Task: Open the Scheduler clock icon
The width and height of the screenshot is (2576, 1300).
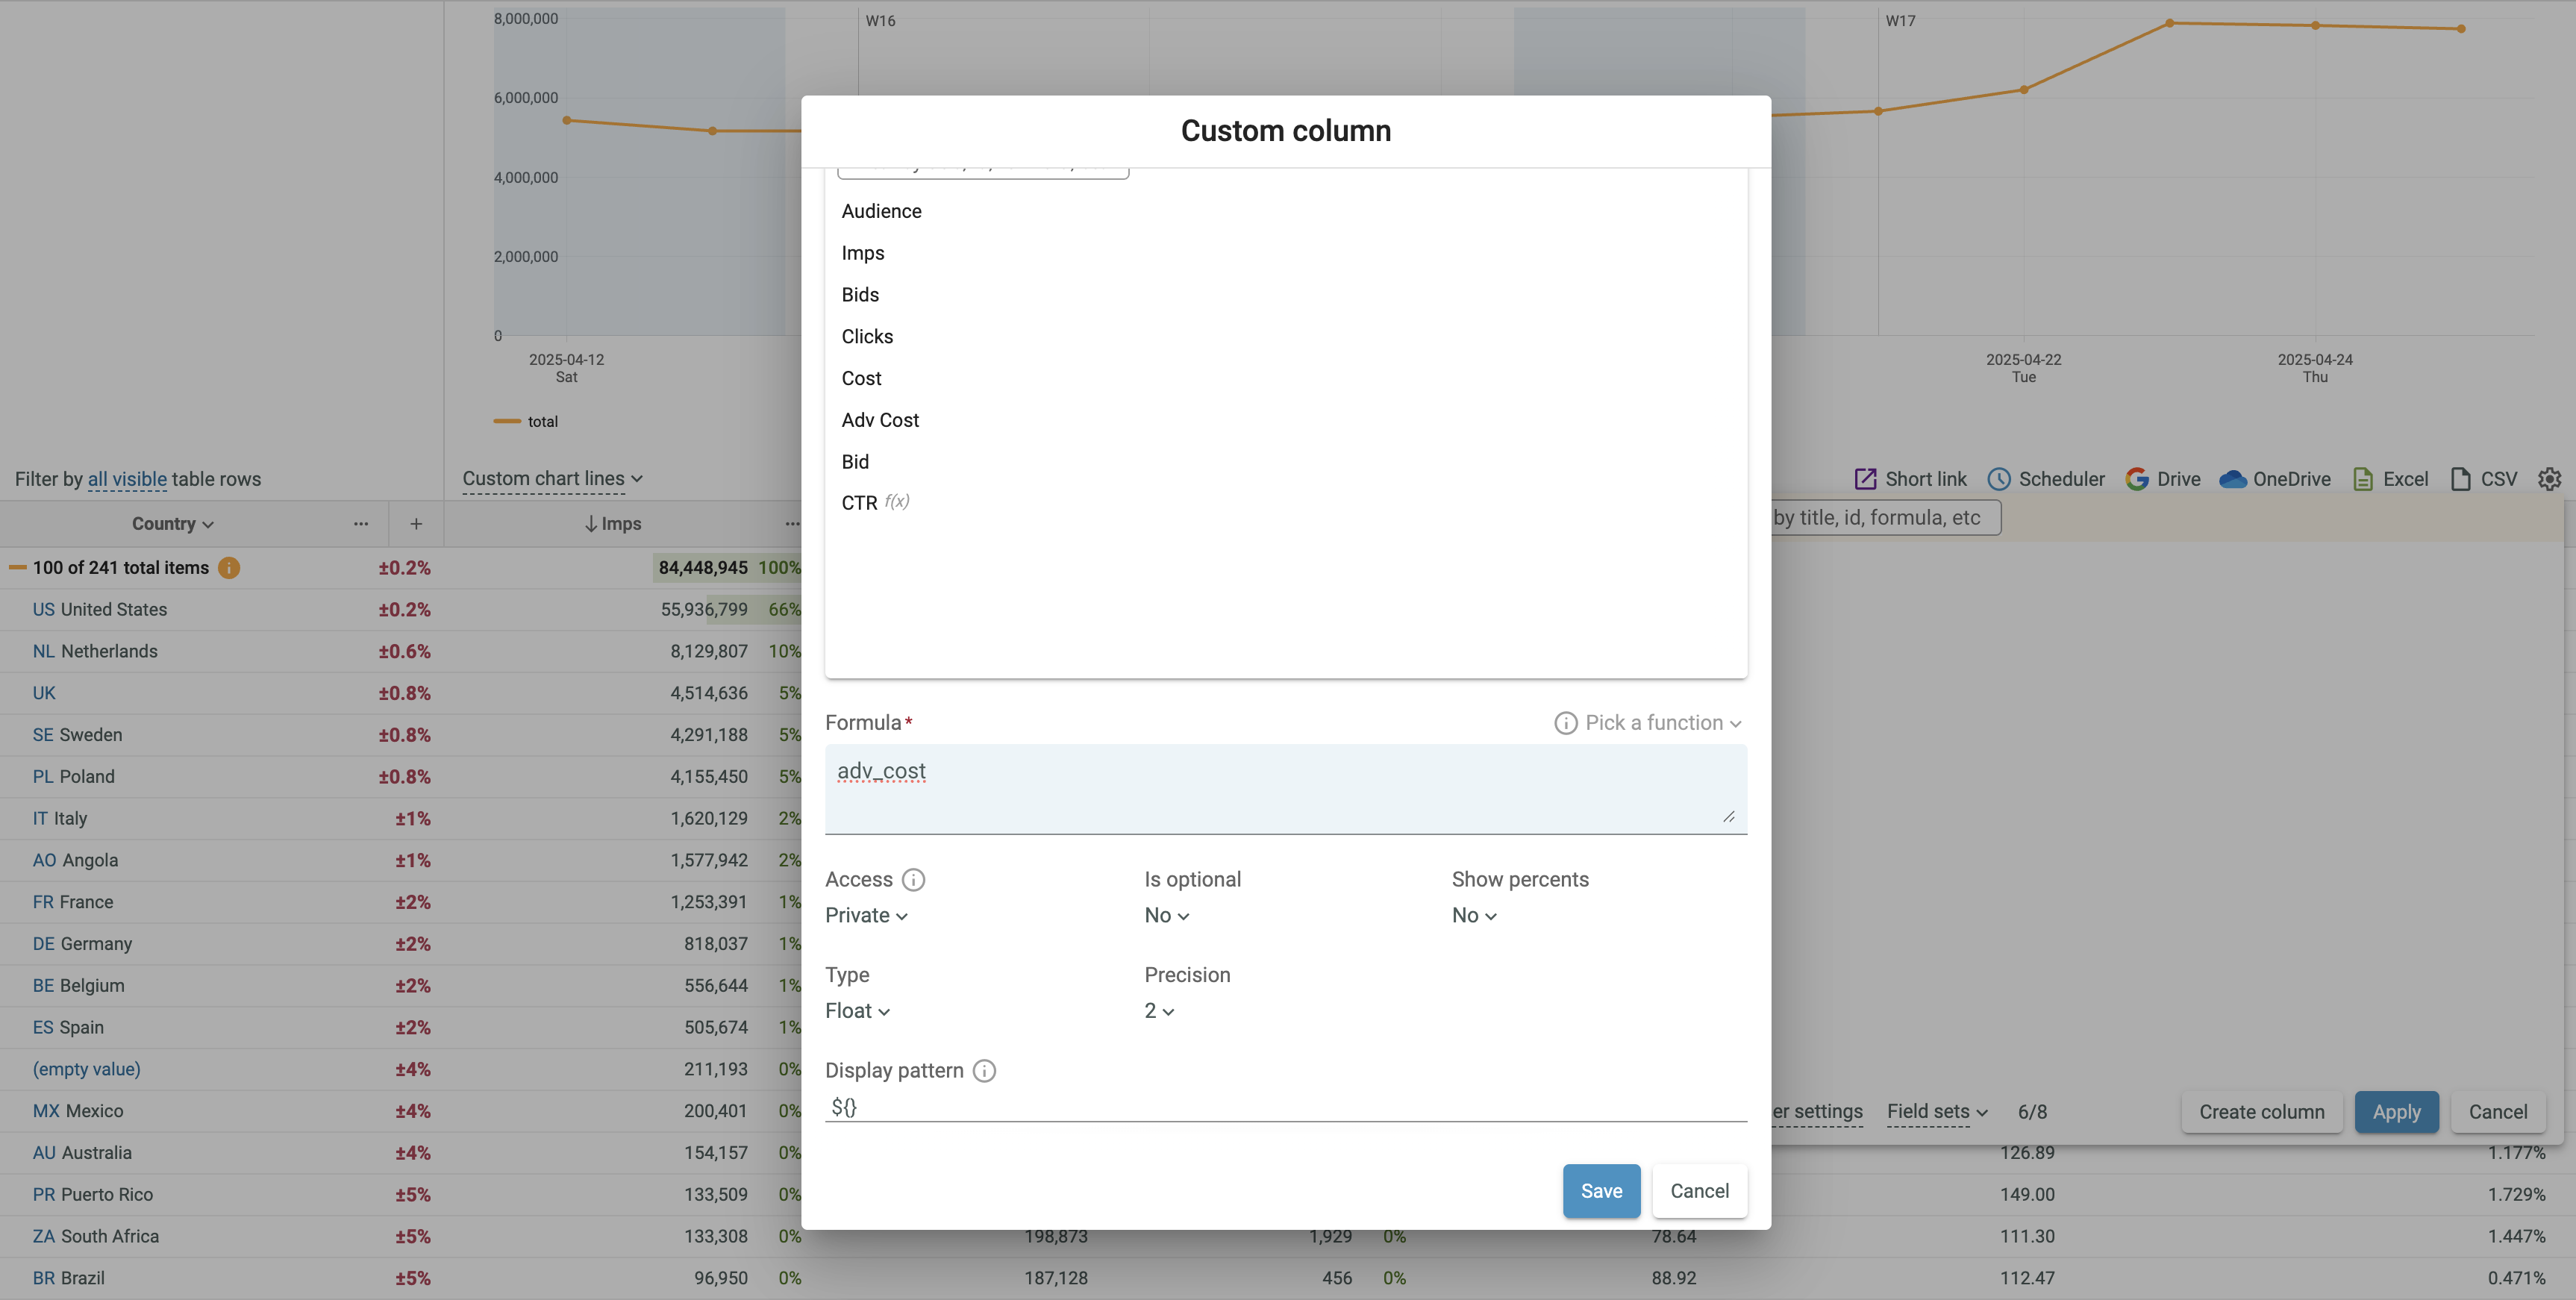Action: [1998, 479]
